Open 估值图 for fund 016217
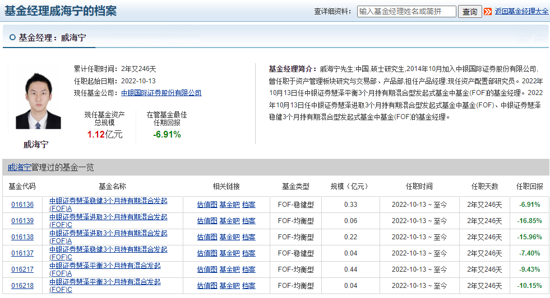The width and height of the screenshot is (550, 298). [207, 269]
